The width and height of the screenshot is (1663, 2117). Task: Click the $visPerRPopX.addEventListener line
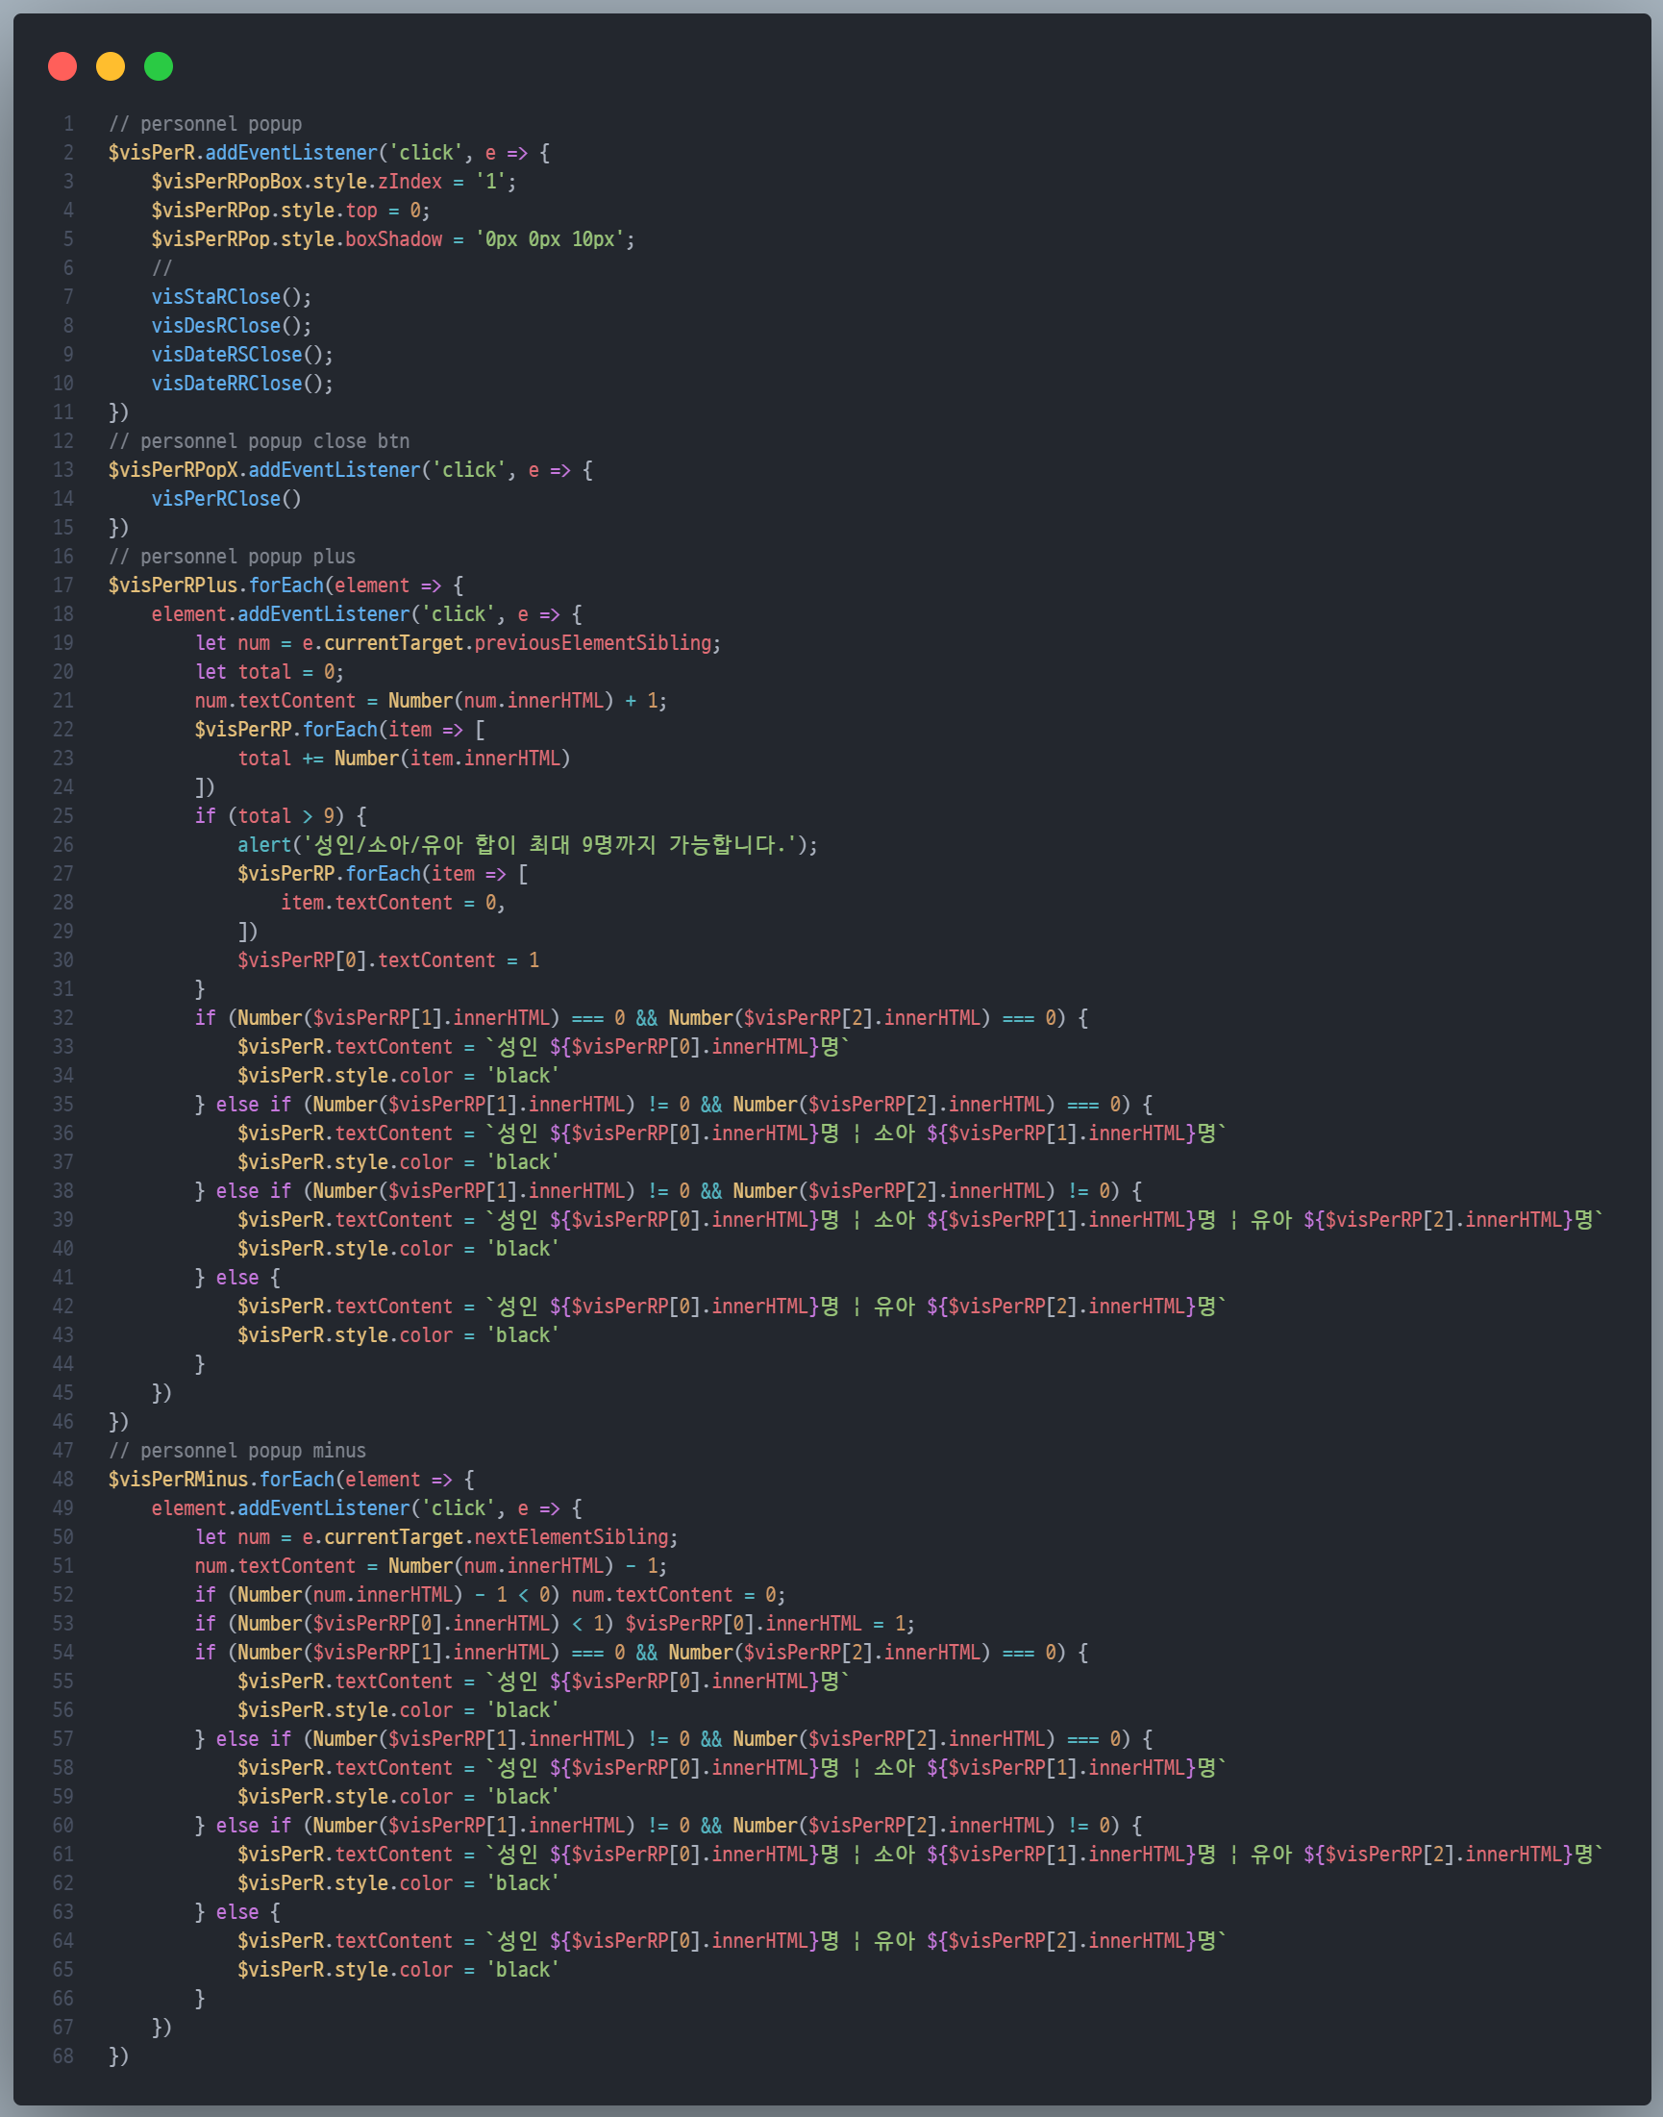(351, 469)
